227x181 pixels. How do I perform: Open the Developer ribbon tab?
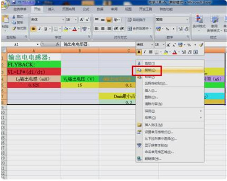click(145, 9)
